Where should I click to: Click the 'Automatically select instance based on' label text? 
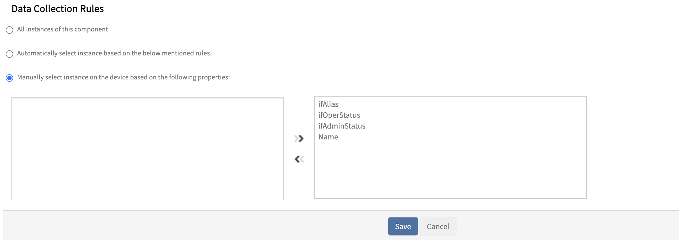click(x=114, y=53)
